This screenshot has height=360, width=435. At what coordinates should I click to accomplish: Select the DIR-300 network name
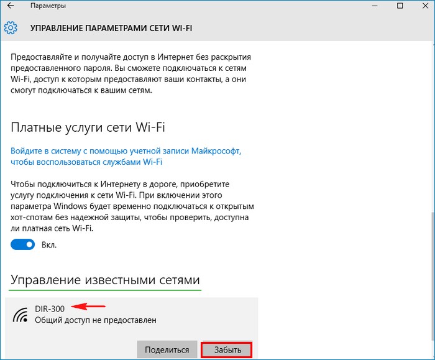click(x=50, y=308)
